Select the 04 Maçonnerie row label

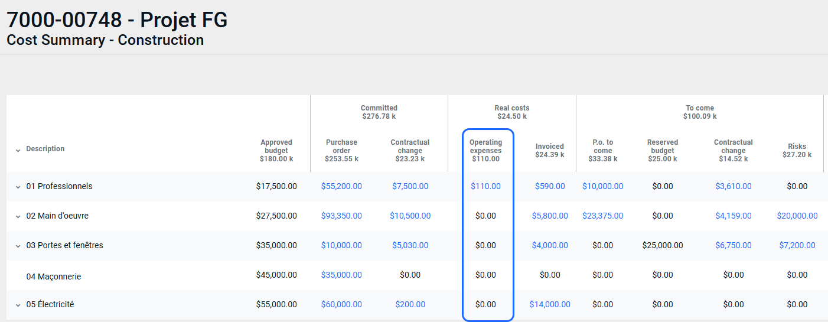pyautogui.click(x=54, y=277)
